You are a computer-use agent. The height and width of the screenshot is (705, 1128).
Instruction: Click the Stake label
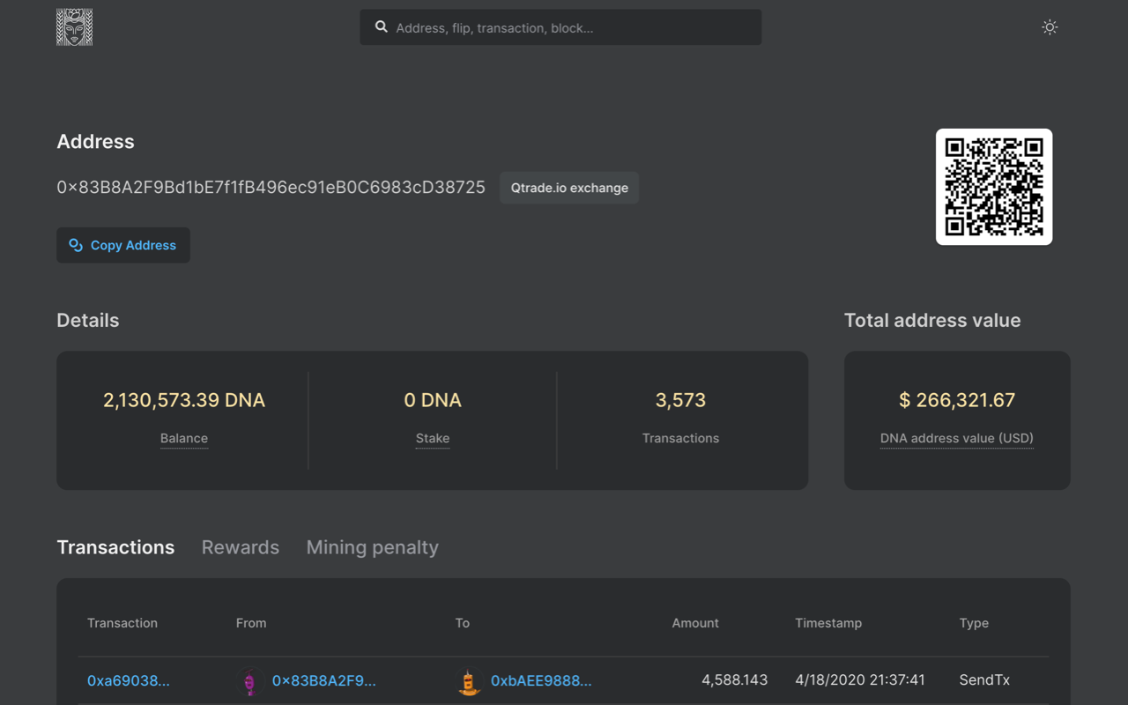click(433, 438)
